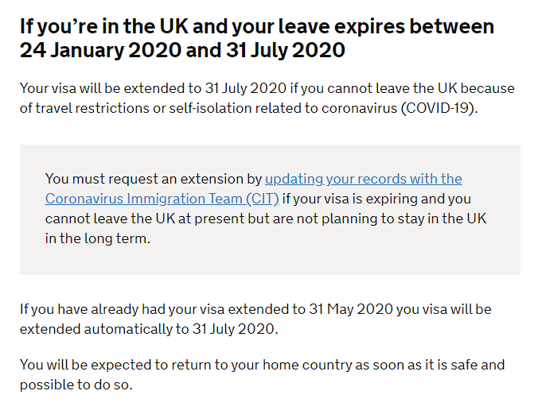This screenshot has height=414, width=534.
Task: Click "31 July 2020" in the heading
Action: point(286,50)
